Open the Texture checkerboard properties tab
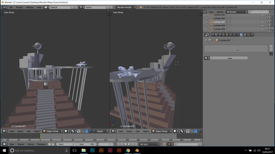 click(x=245, y=35)
